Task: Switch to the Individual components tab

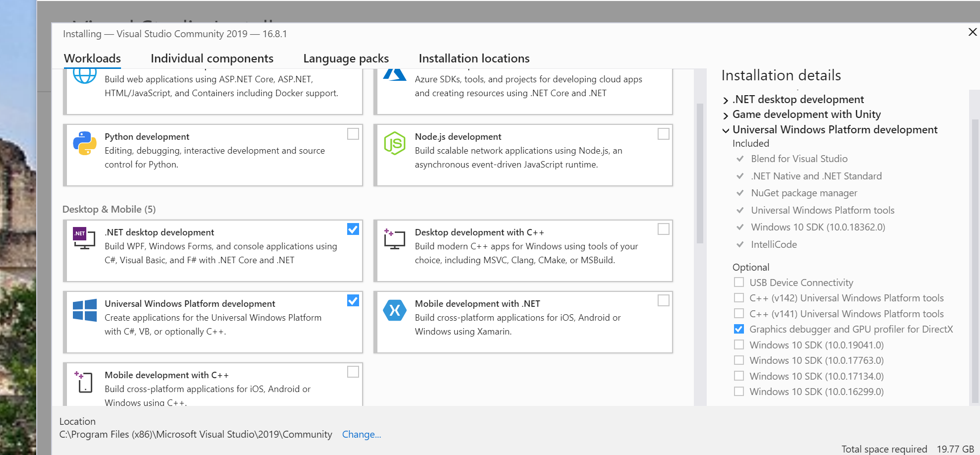Action: [x=212, y=58]
